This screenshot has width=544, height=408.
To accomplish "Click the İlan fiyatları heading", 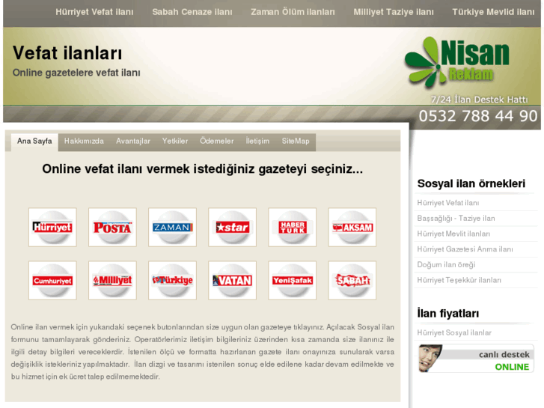I will [x=448, y=314].
